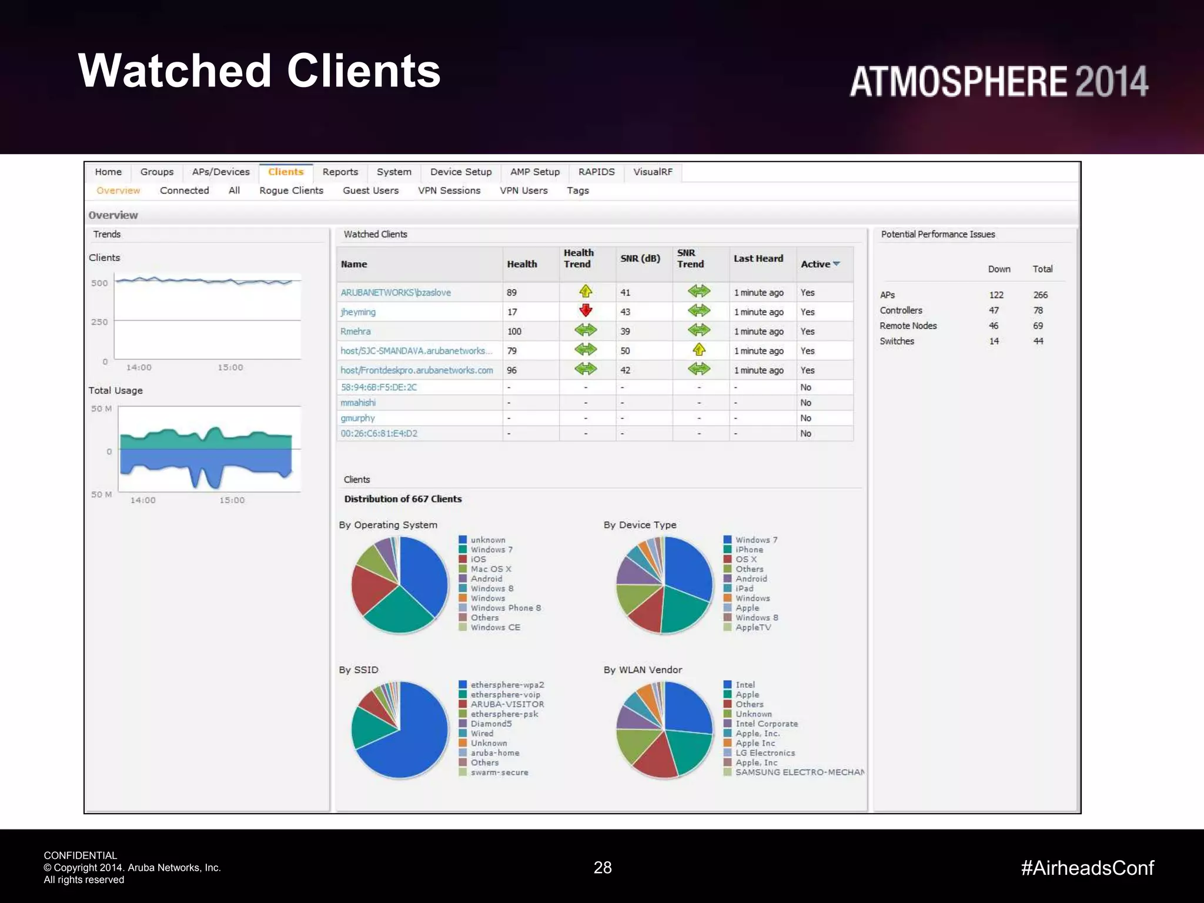This screenshot has height=903, width=1204.
Task: Open client ARUBANETWORKS\bzaslove
Action: point(396,293)
